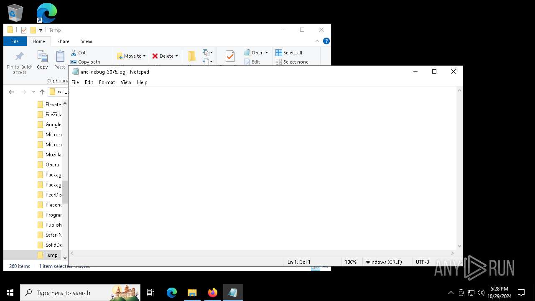Show hidden tray icons chevron
This screenshot has height=301, width=535.
click(x=451, y=293)
